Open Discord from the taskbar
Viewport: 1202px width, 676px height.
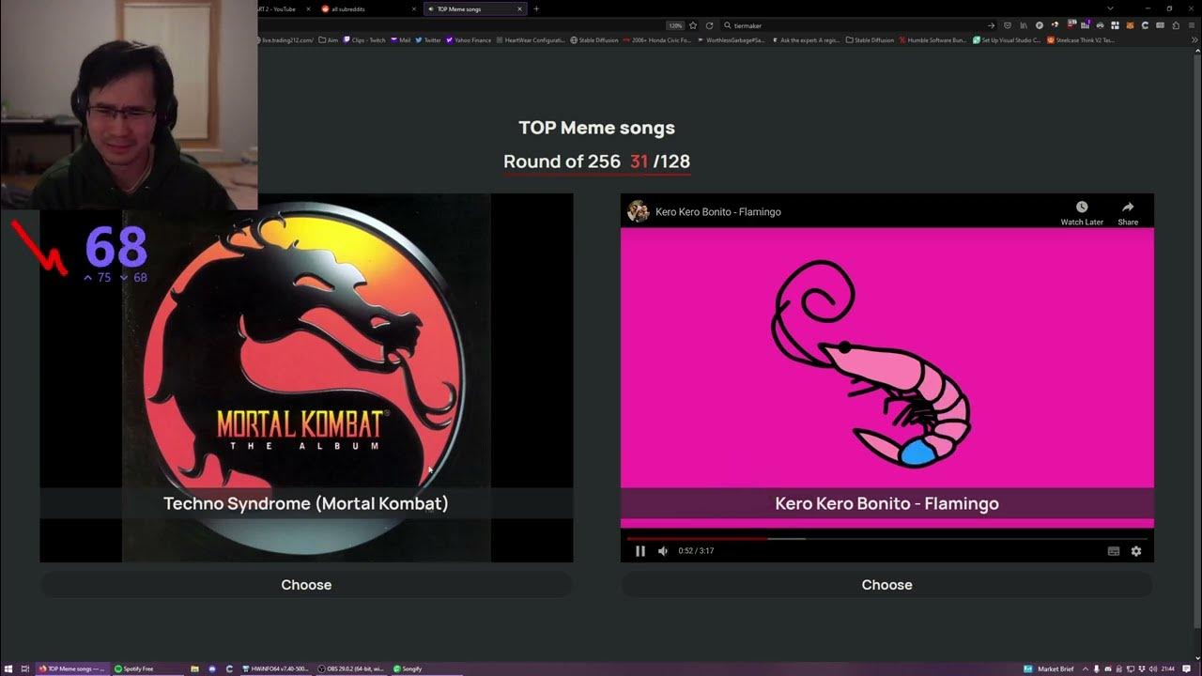click(x=212, y=668)
